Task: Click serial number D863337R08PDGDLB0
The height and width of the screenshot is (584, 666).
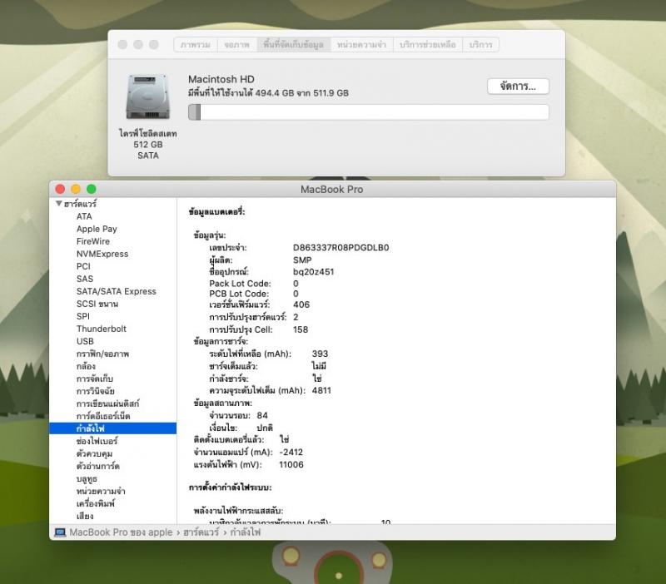Action: click(x=341, y=247)
